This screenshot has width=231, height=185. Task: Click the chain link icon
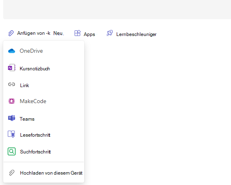point(12,84)
